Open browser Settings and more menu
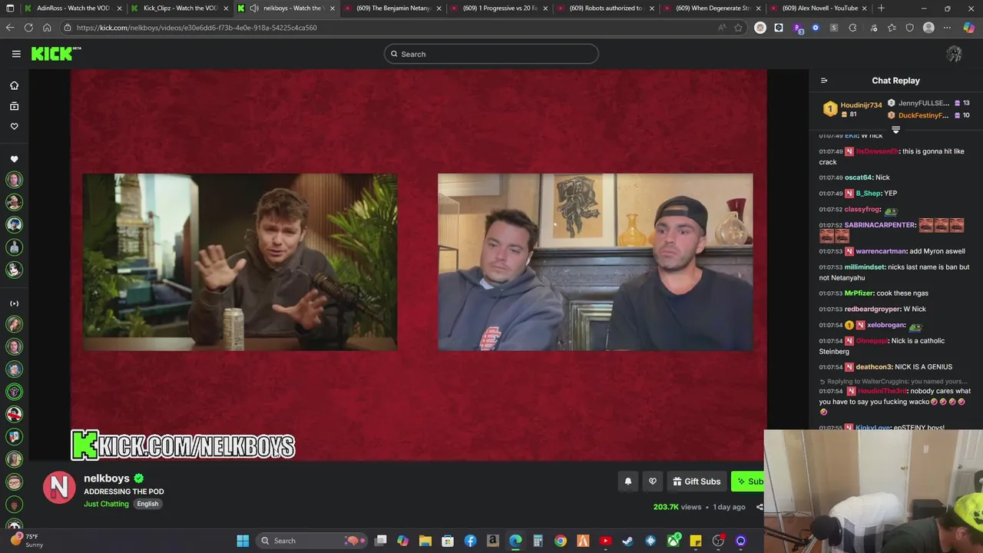Viewport: 983px width, 553px height. point(947,28)
